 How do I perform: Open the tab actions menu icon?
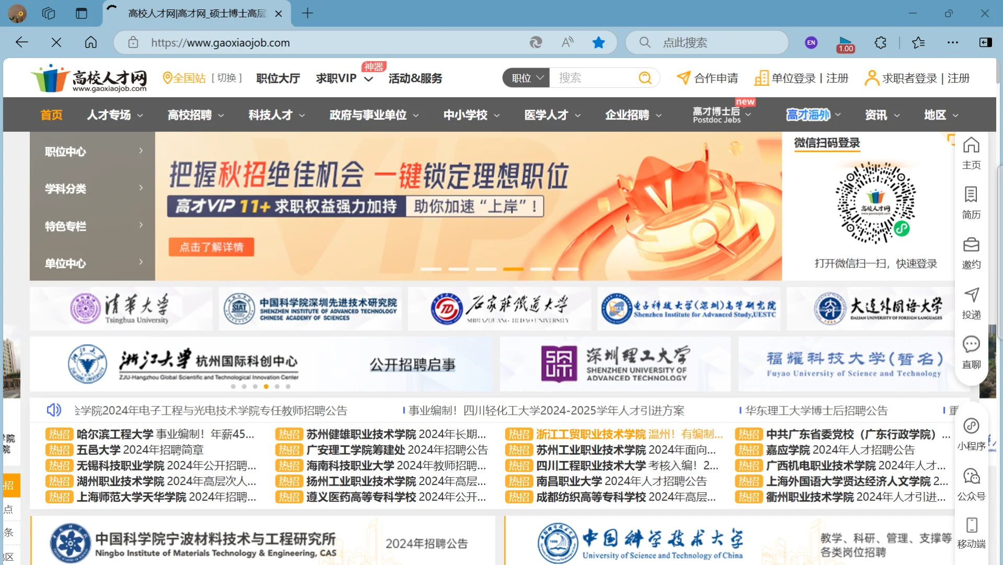82,13
